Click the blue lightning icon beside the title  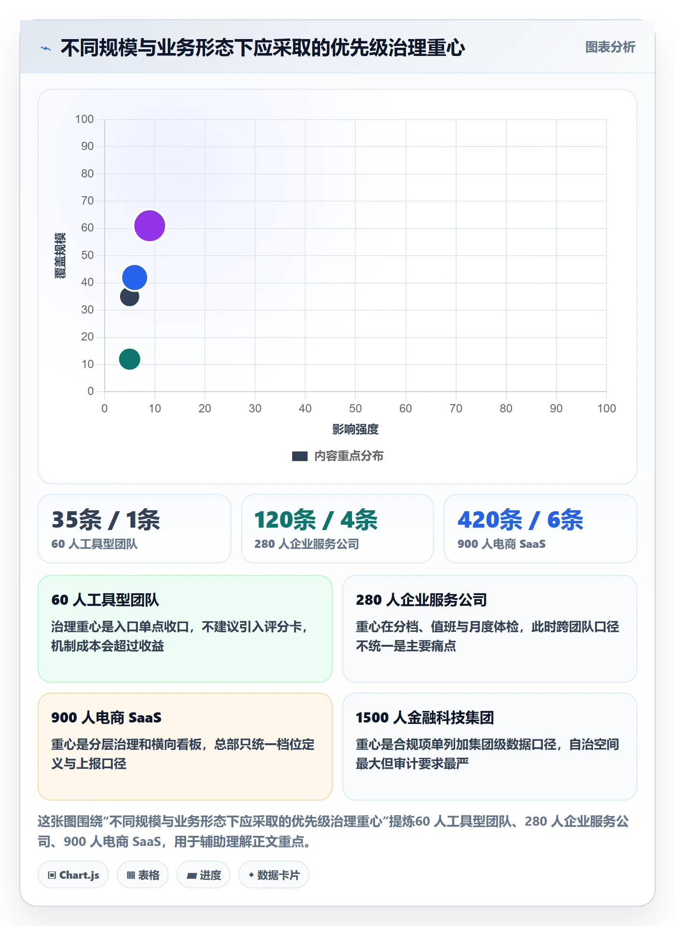[x=46, y=48]
